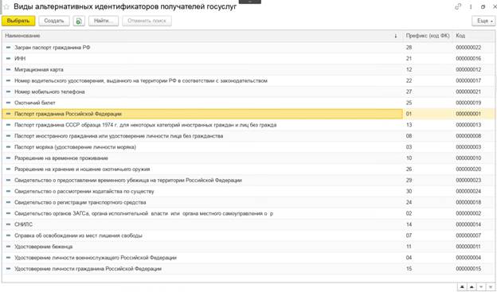Select Номер мобильного телефона row
This screenshot has height=292, width=497.
point(248,91)
